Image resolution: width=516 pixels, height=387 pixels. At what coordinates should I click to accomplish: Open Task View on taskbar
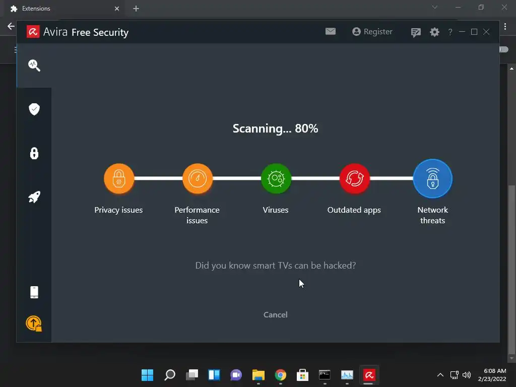[192, 375]
